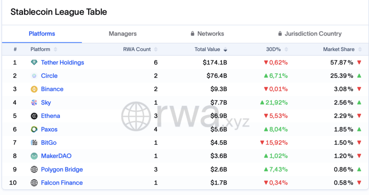Open the Falcon Finance platform link
This screenshot has width=369, height=195.
coord(62,183)
